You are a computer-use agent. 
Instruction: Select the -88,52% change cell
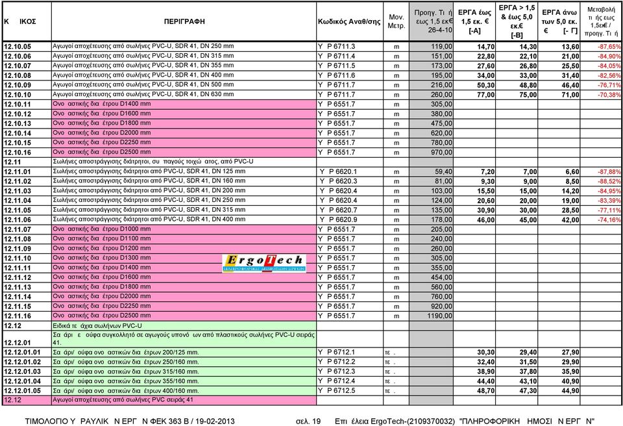[x=609, y=181]
